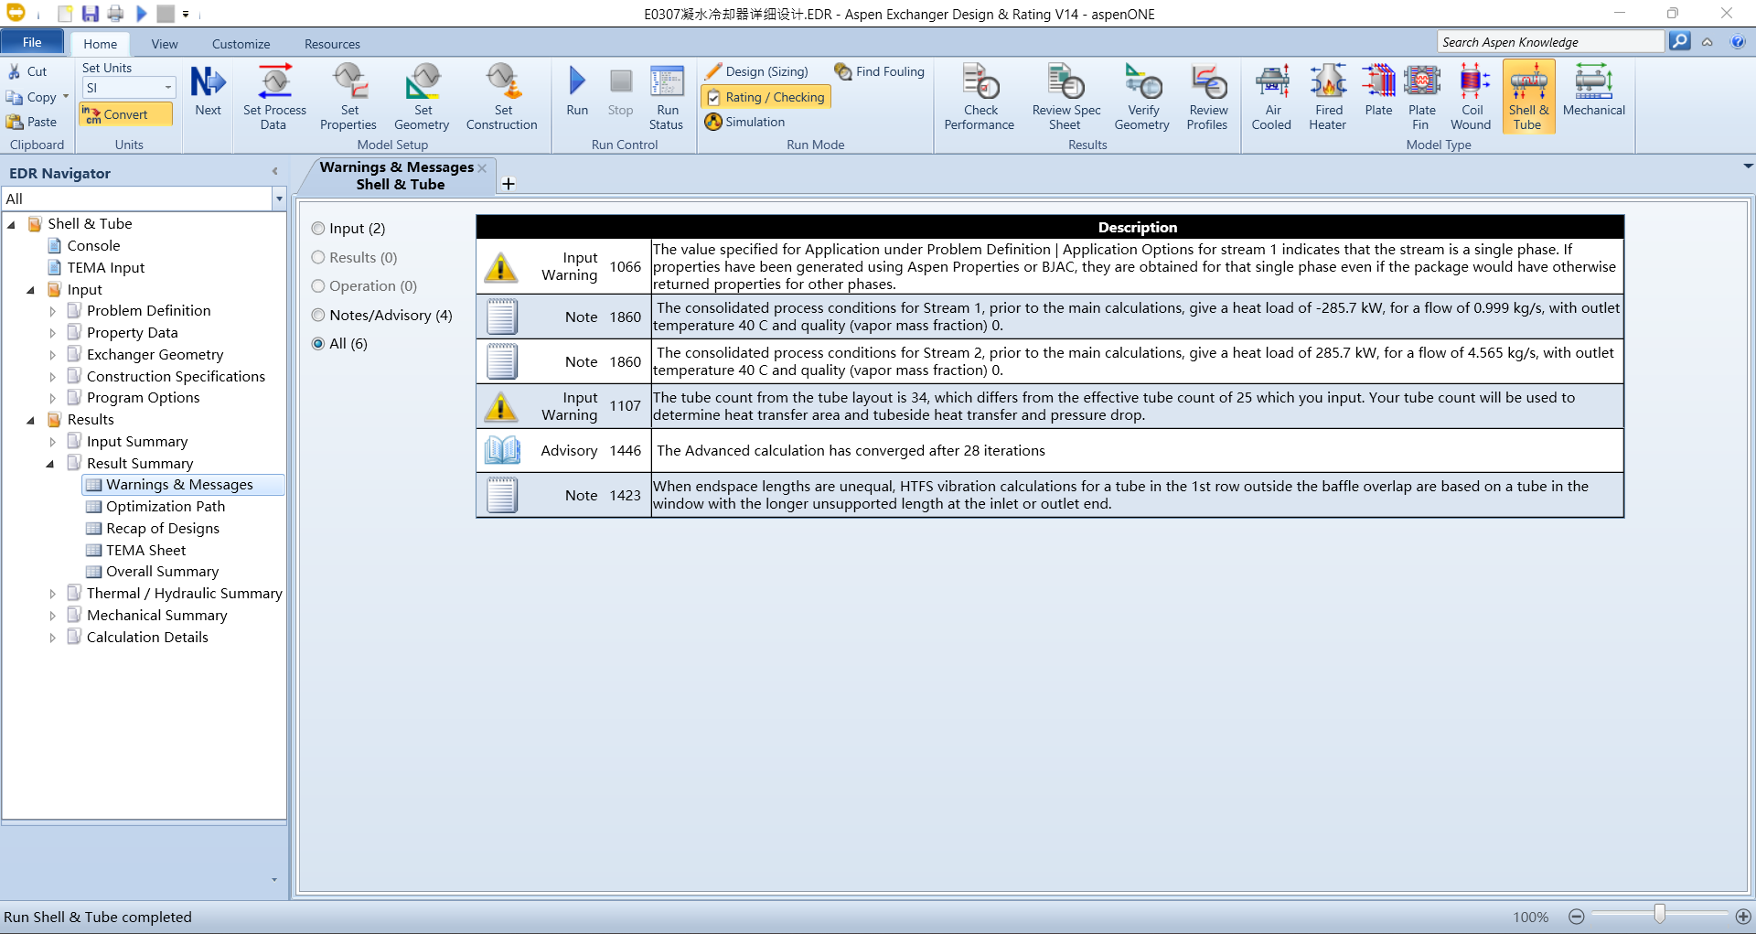Run the simulation with Run button
The image size is (1756, 934).
coord(577,91)
